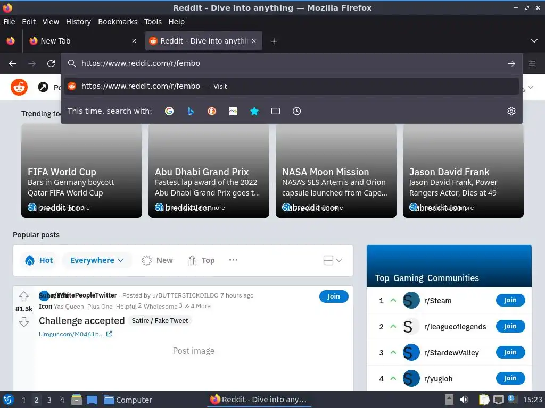Select the reddit.com/r/fembo Visit suggestion
The height and width of the screenshot is (408, 545).
291,86
